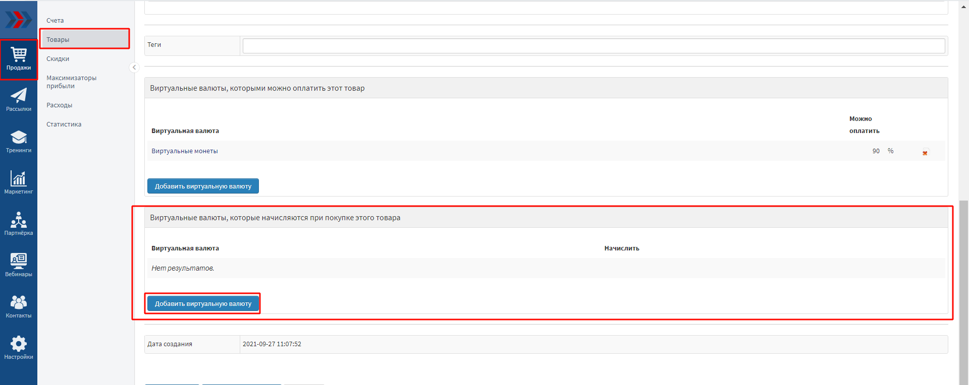Open the Партнёрка network section

point(19,224)
